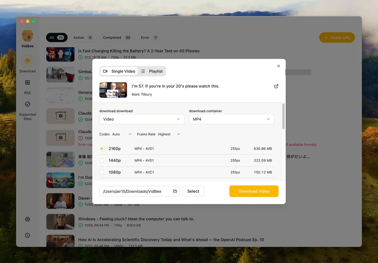The image size is (378, 263).
Task: Open the Frame Rate dropdown
Action: pos(169,134)
